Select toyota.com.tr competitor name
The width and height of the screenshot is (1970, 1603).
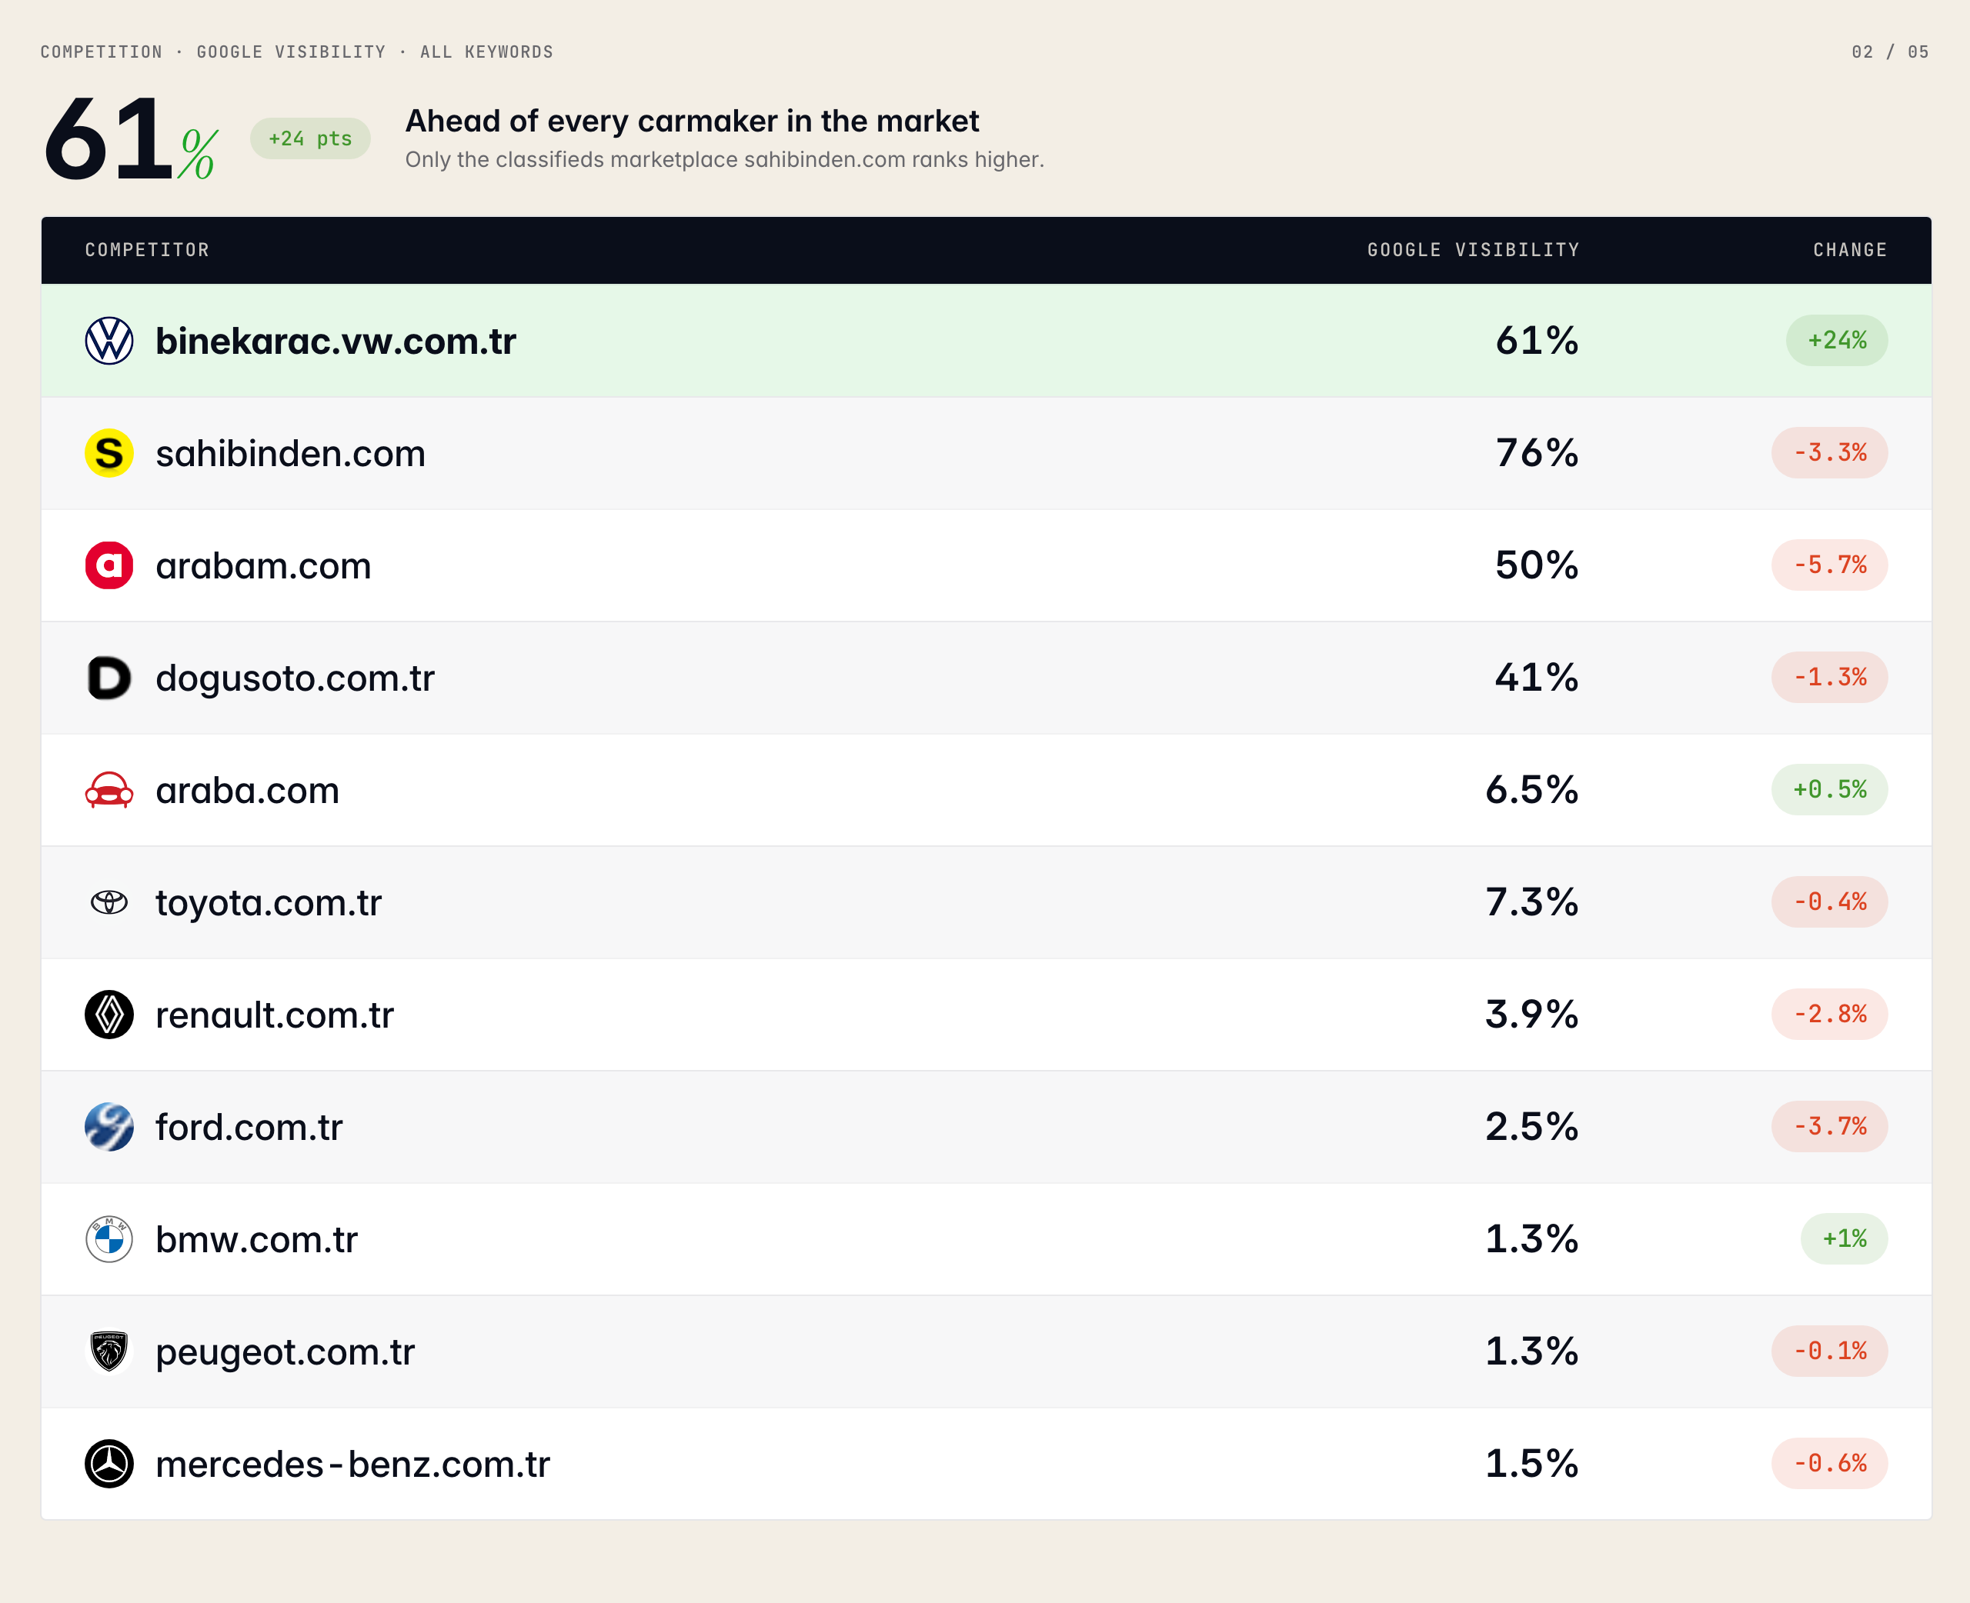coord(268,903)
